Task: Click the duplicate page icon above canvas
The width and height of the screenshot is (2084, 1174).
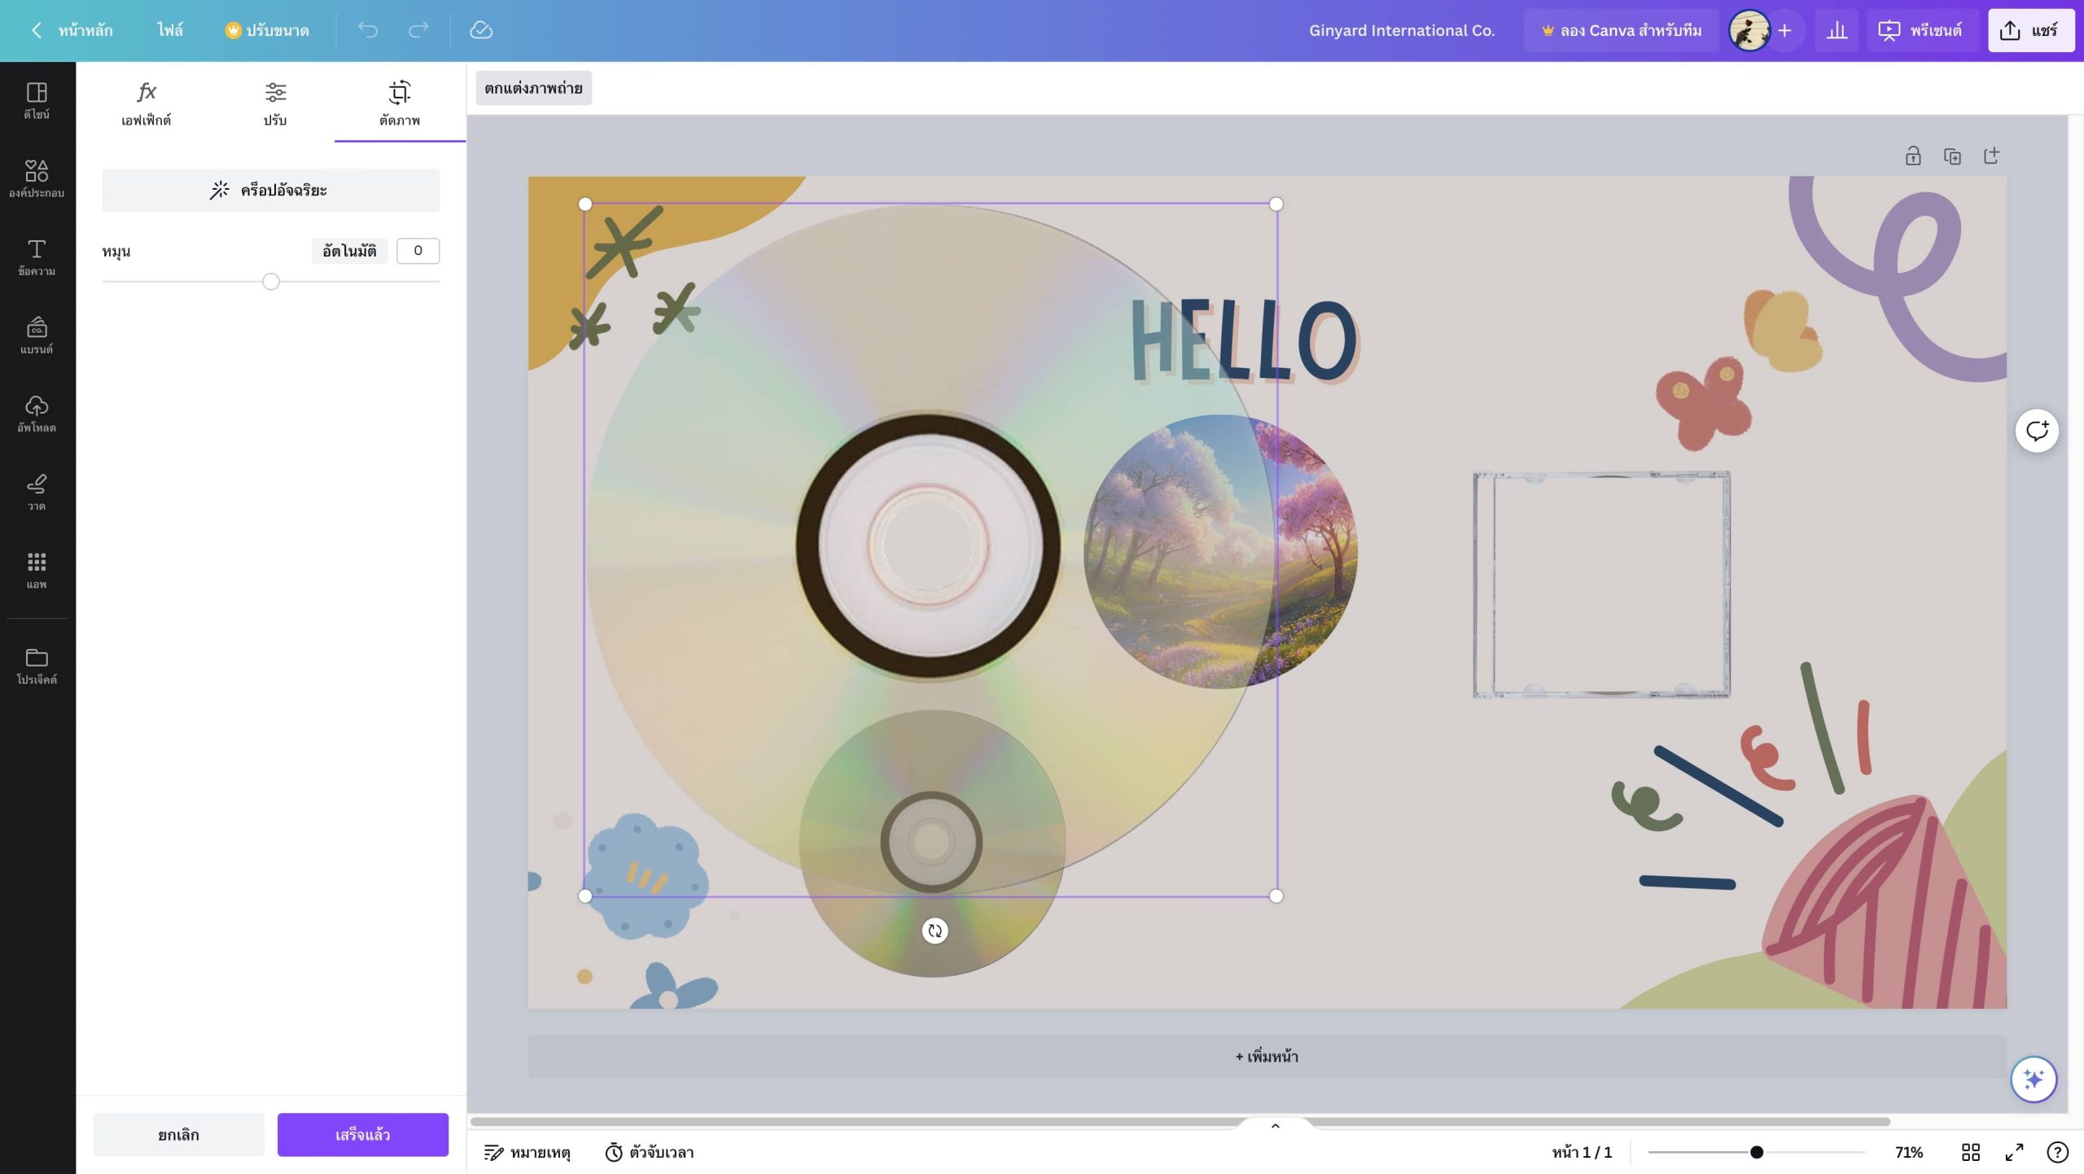Action: tap(1952, 156)
